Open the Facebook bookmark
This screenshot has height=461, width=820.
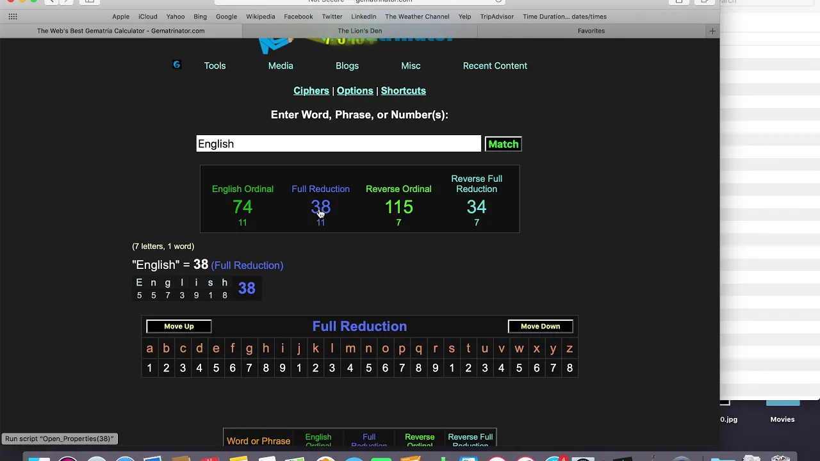[x=299, y=17]
